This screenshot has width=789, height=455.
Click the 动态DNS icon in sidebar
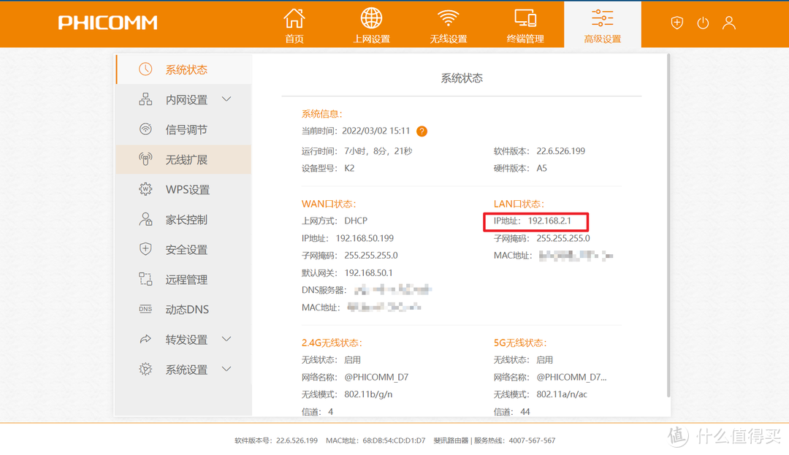(x=145, y=310)
